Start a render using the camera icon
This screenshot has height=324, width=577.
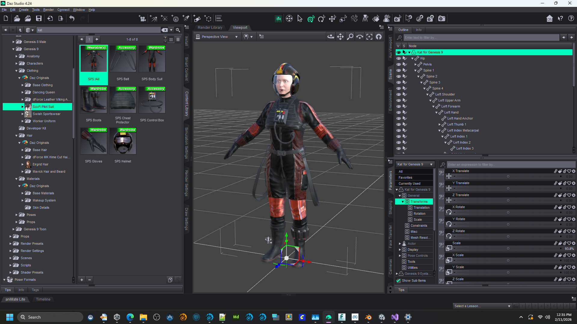(x=441, y=18)
